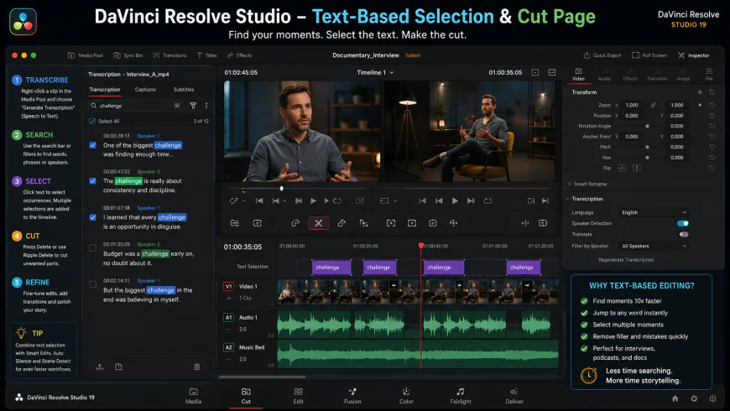Image resolution: width=730 pixels, height=411 pixels.
Task: Open the Color page
Action: (406, 396)
